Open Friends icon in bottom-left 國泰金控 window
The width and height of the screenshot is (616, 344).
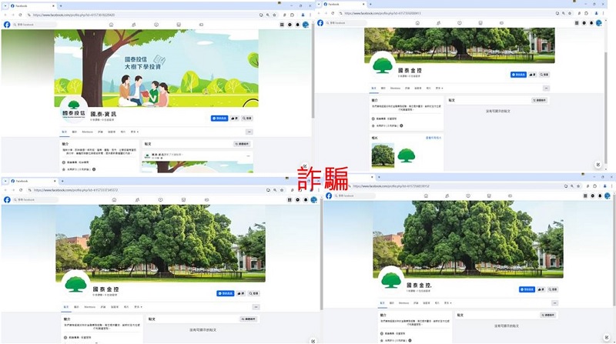click(137, 199)
